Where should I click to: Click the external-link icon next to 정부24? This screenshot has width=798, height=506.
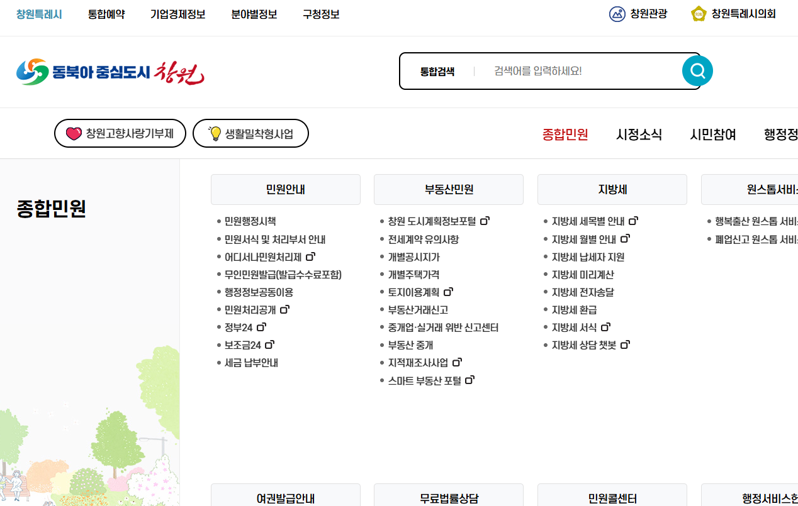262,326
